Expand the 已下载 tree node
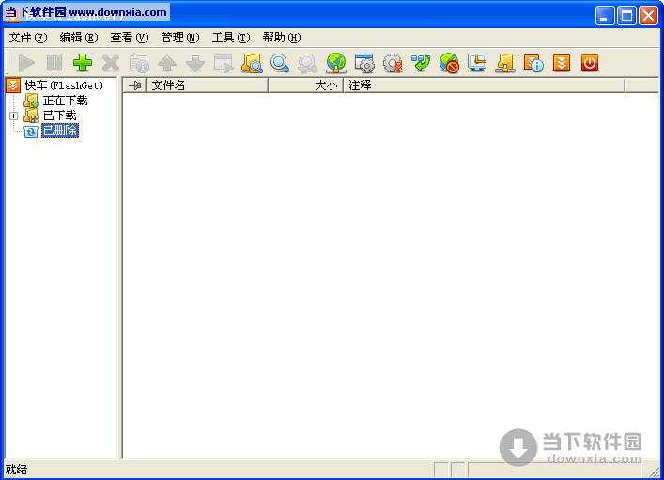Viewport: 664px width, 480px height. point(13,116)
